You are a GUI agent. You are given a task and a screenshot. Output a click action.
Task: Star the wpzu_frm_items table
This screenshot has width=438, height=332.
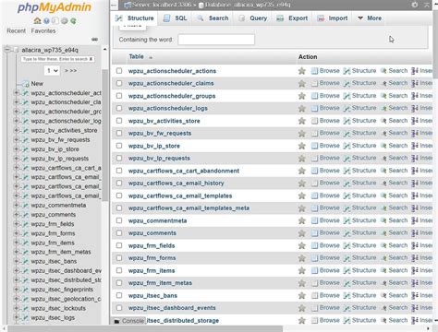point(302,270)
